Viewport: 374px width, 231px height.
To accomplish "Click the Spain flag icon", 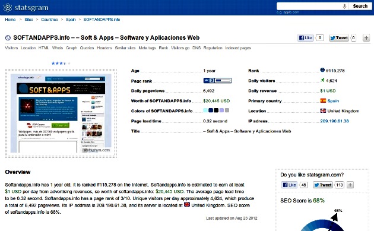I will coord(323,101).
